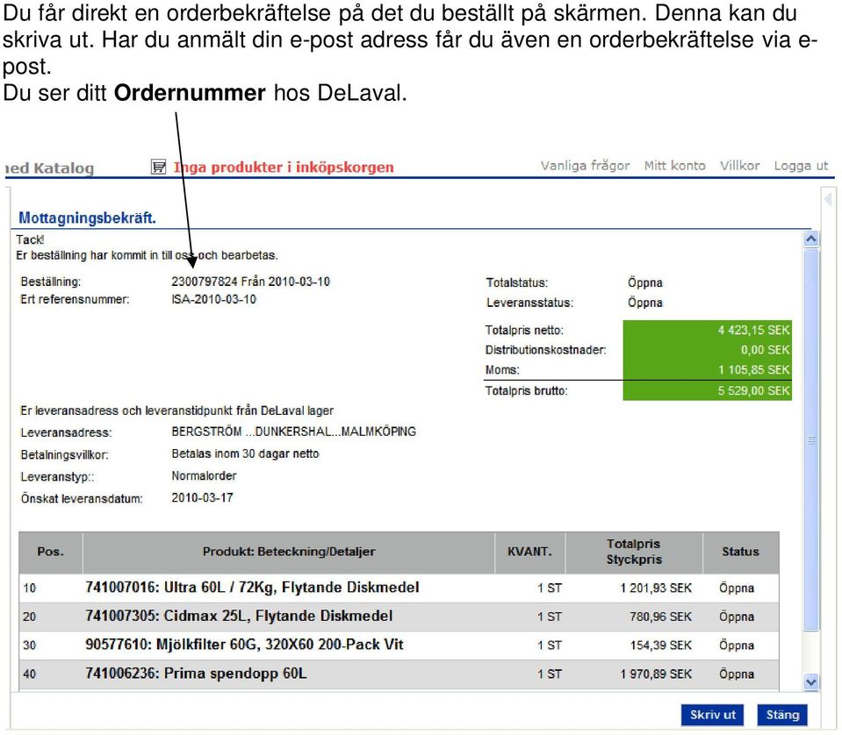Click reference number ISA-2010-03-10

(213, 299)
